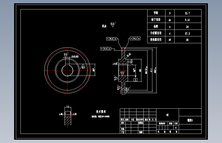Viewport: 222px width, 143px height.
Task: Click the datum box below section view
Action: click(135, 80)
